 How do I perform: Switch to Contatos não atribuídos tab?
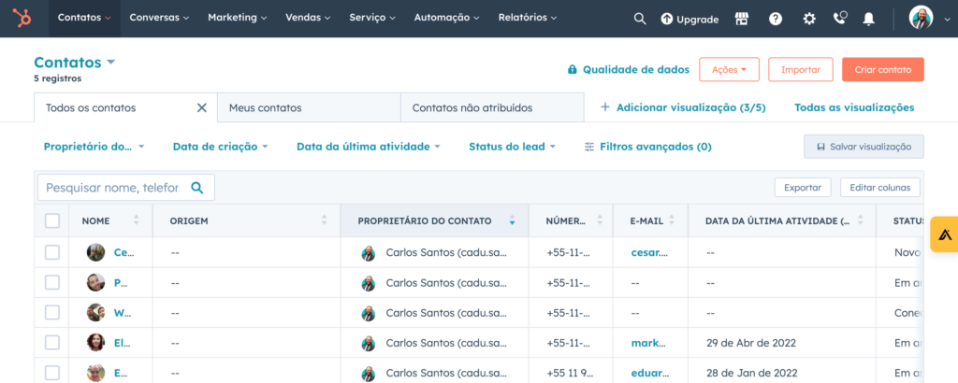492,108
